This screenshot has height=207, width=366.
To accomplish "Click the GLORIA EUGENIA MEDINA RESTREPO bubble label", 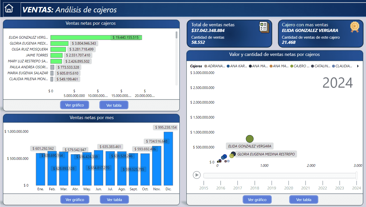I will pyautogui.click(x=266, y=154).
